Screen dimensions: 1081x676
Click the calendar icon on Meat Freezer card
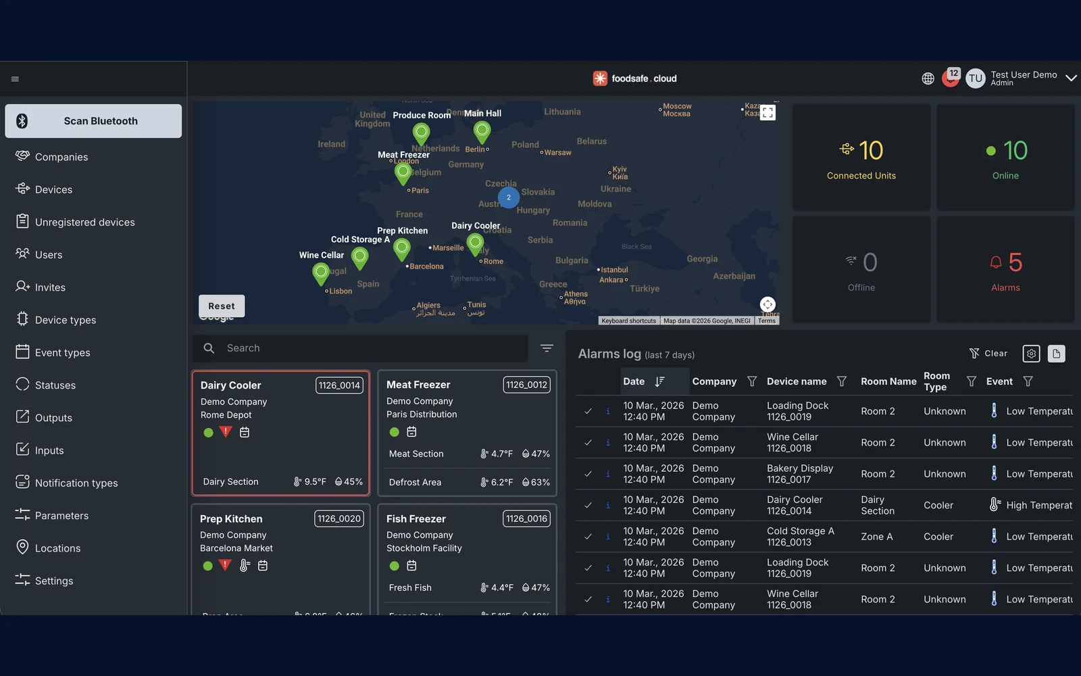(411, 432)
